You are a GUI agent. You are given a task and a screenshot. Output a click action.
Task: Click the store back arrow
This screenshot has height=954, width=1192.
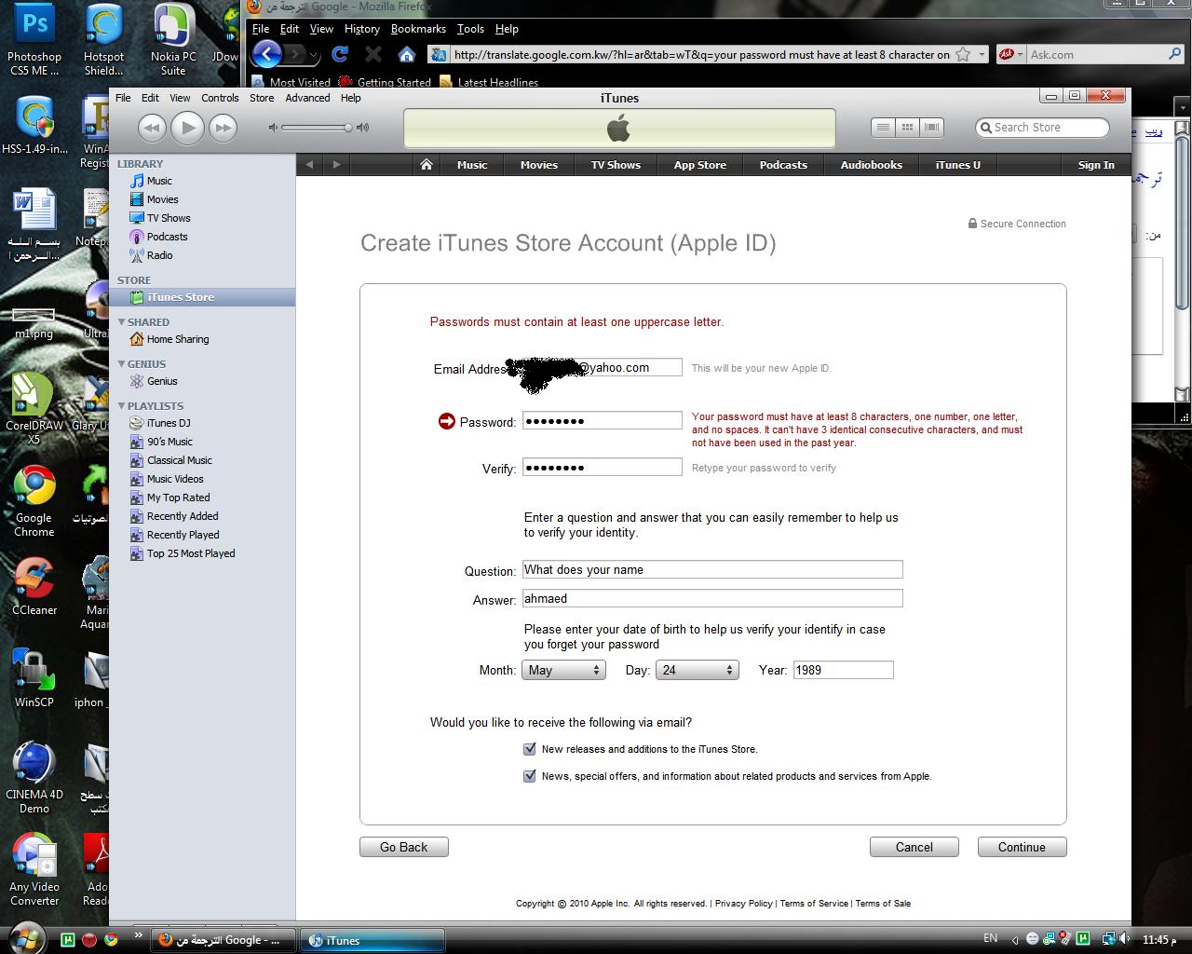coord(310,165)
